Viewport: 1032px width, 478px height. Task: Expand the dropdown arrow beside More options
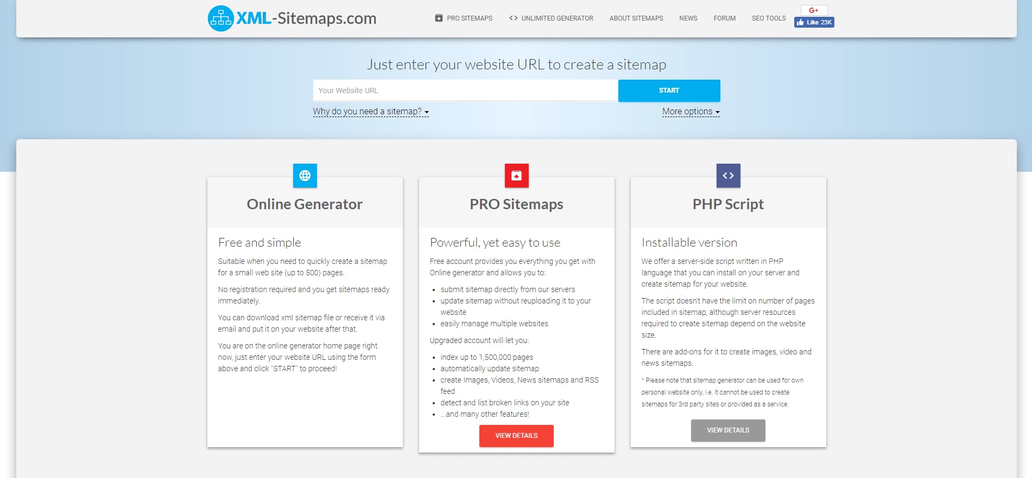tap(717, 113)
